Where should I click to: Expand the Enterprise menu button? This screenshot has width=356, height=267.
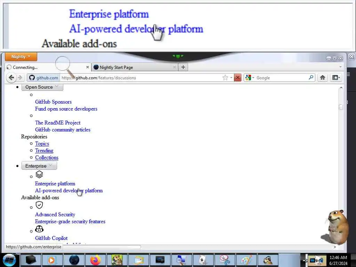[x=39, y=166]
